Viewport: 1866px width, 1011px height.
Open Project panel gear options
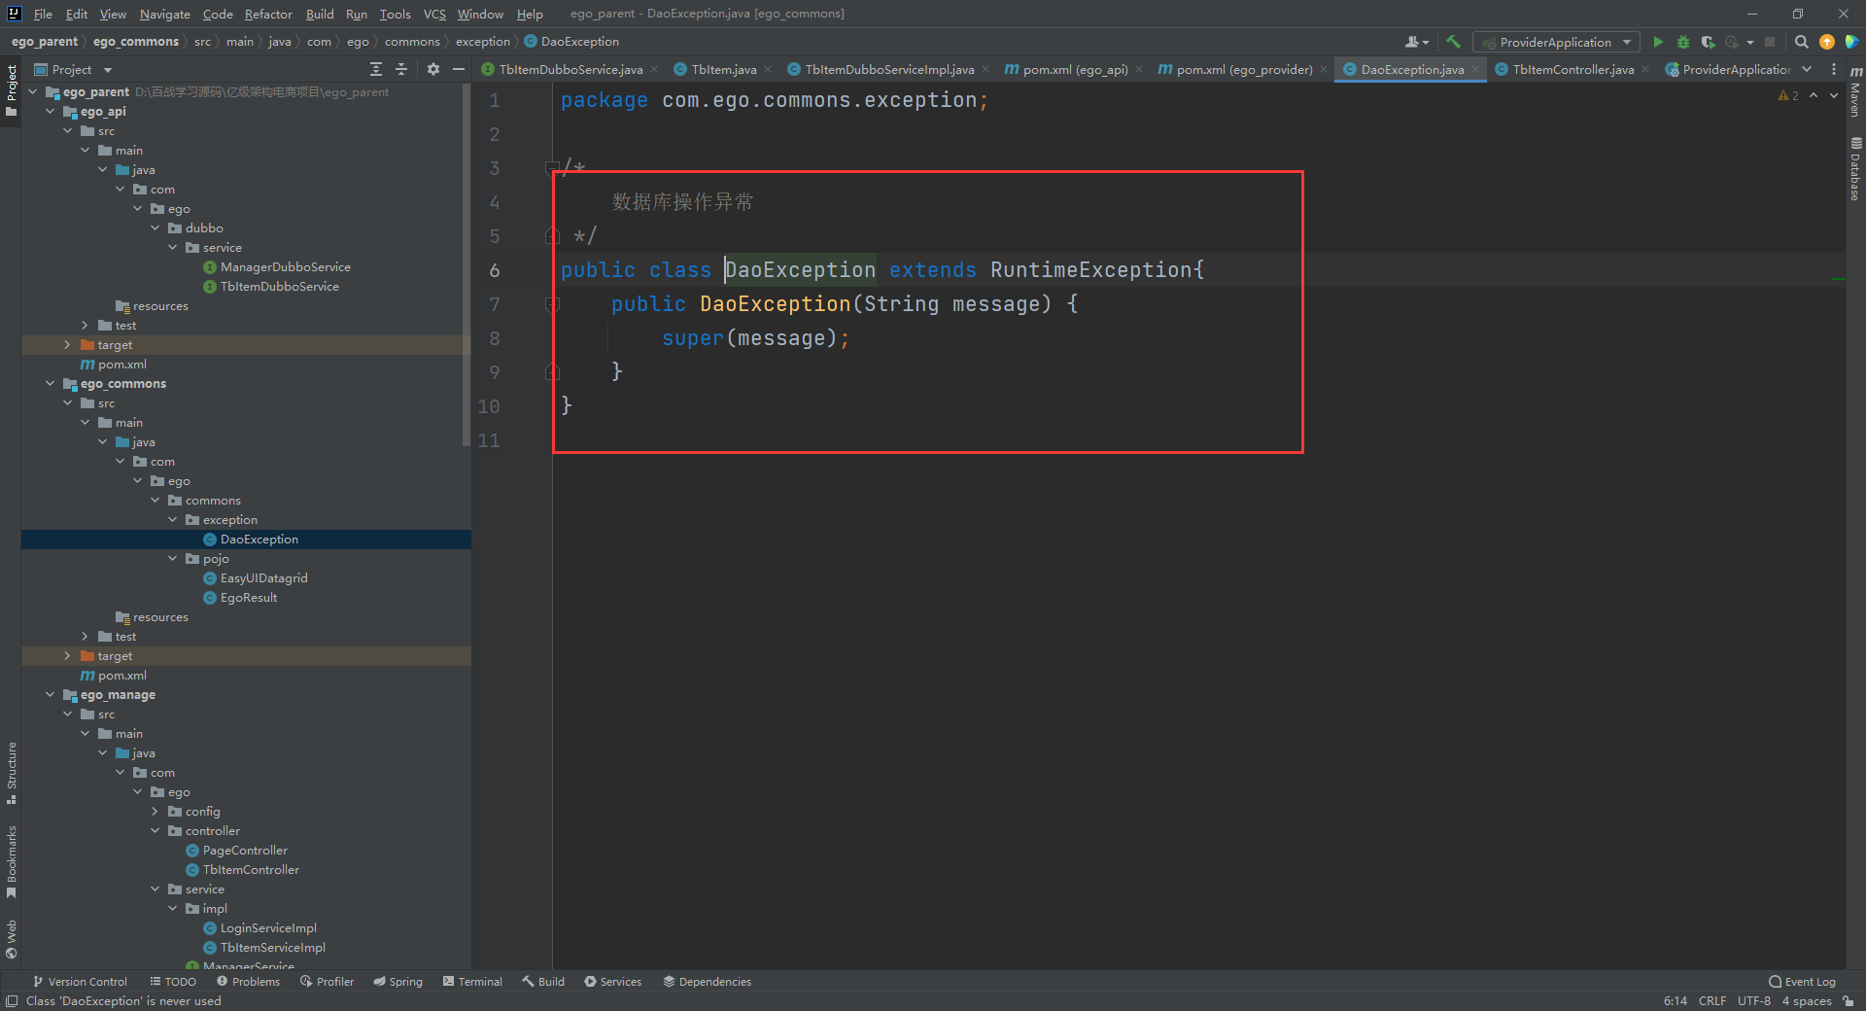(433, 69)
